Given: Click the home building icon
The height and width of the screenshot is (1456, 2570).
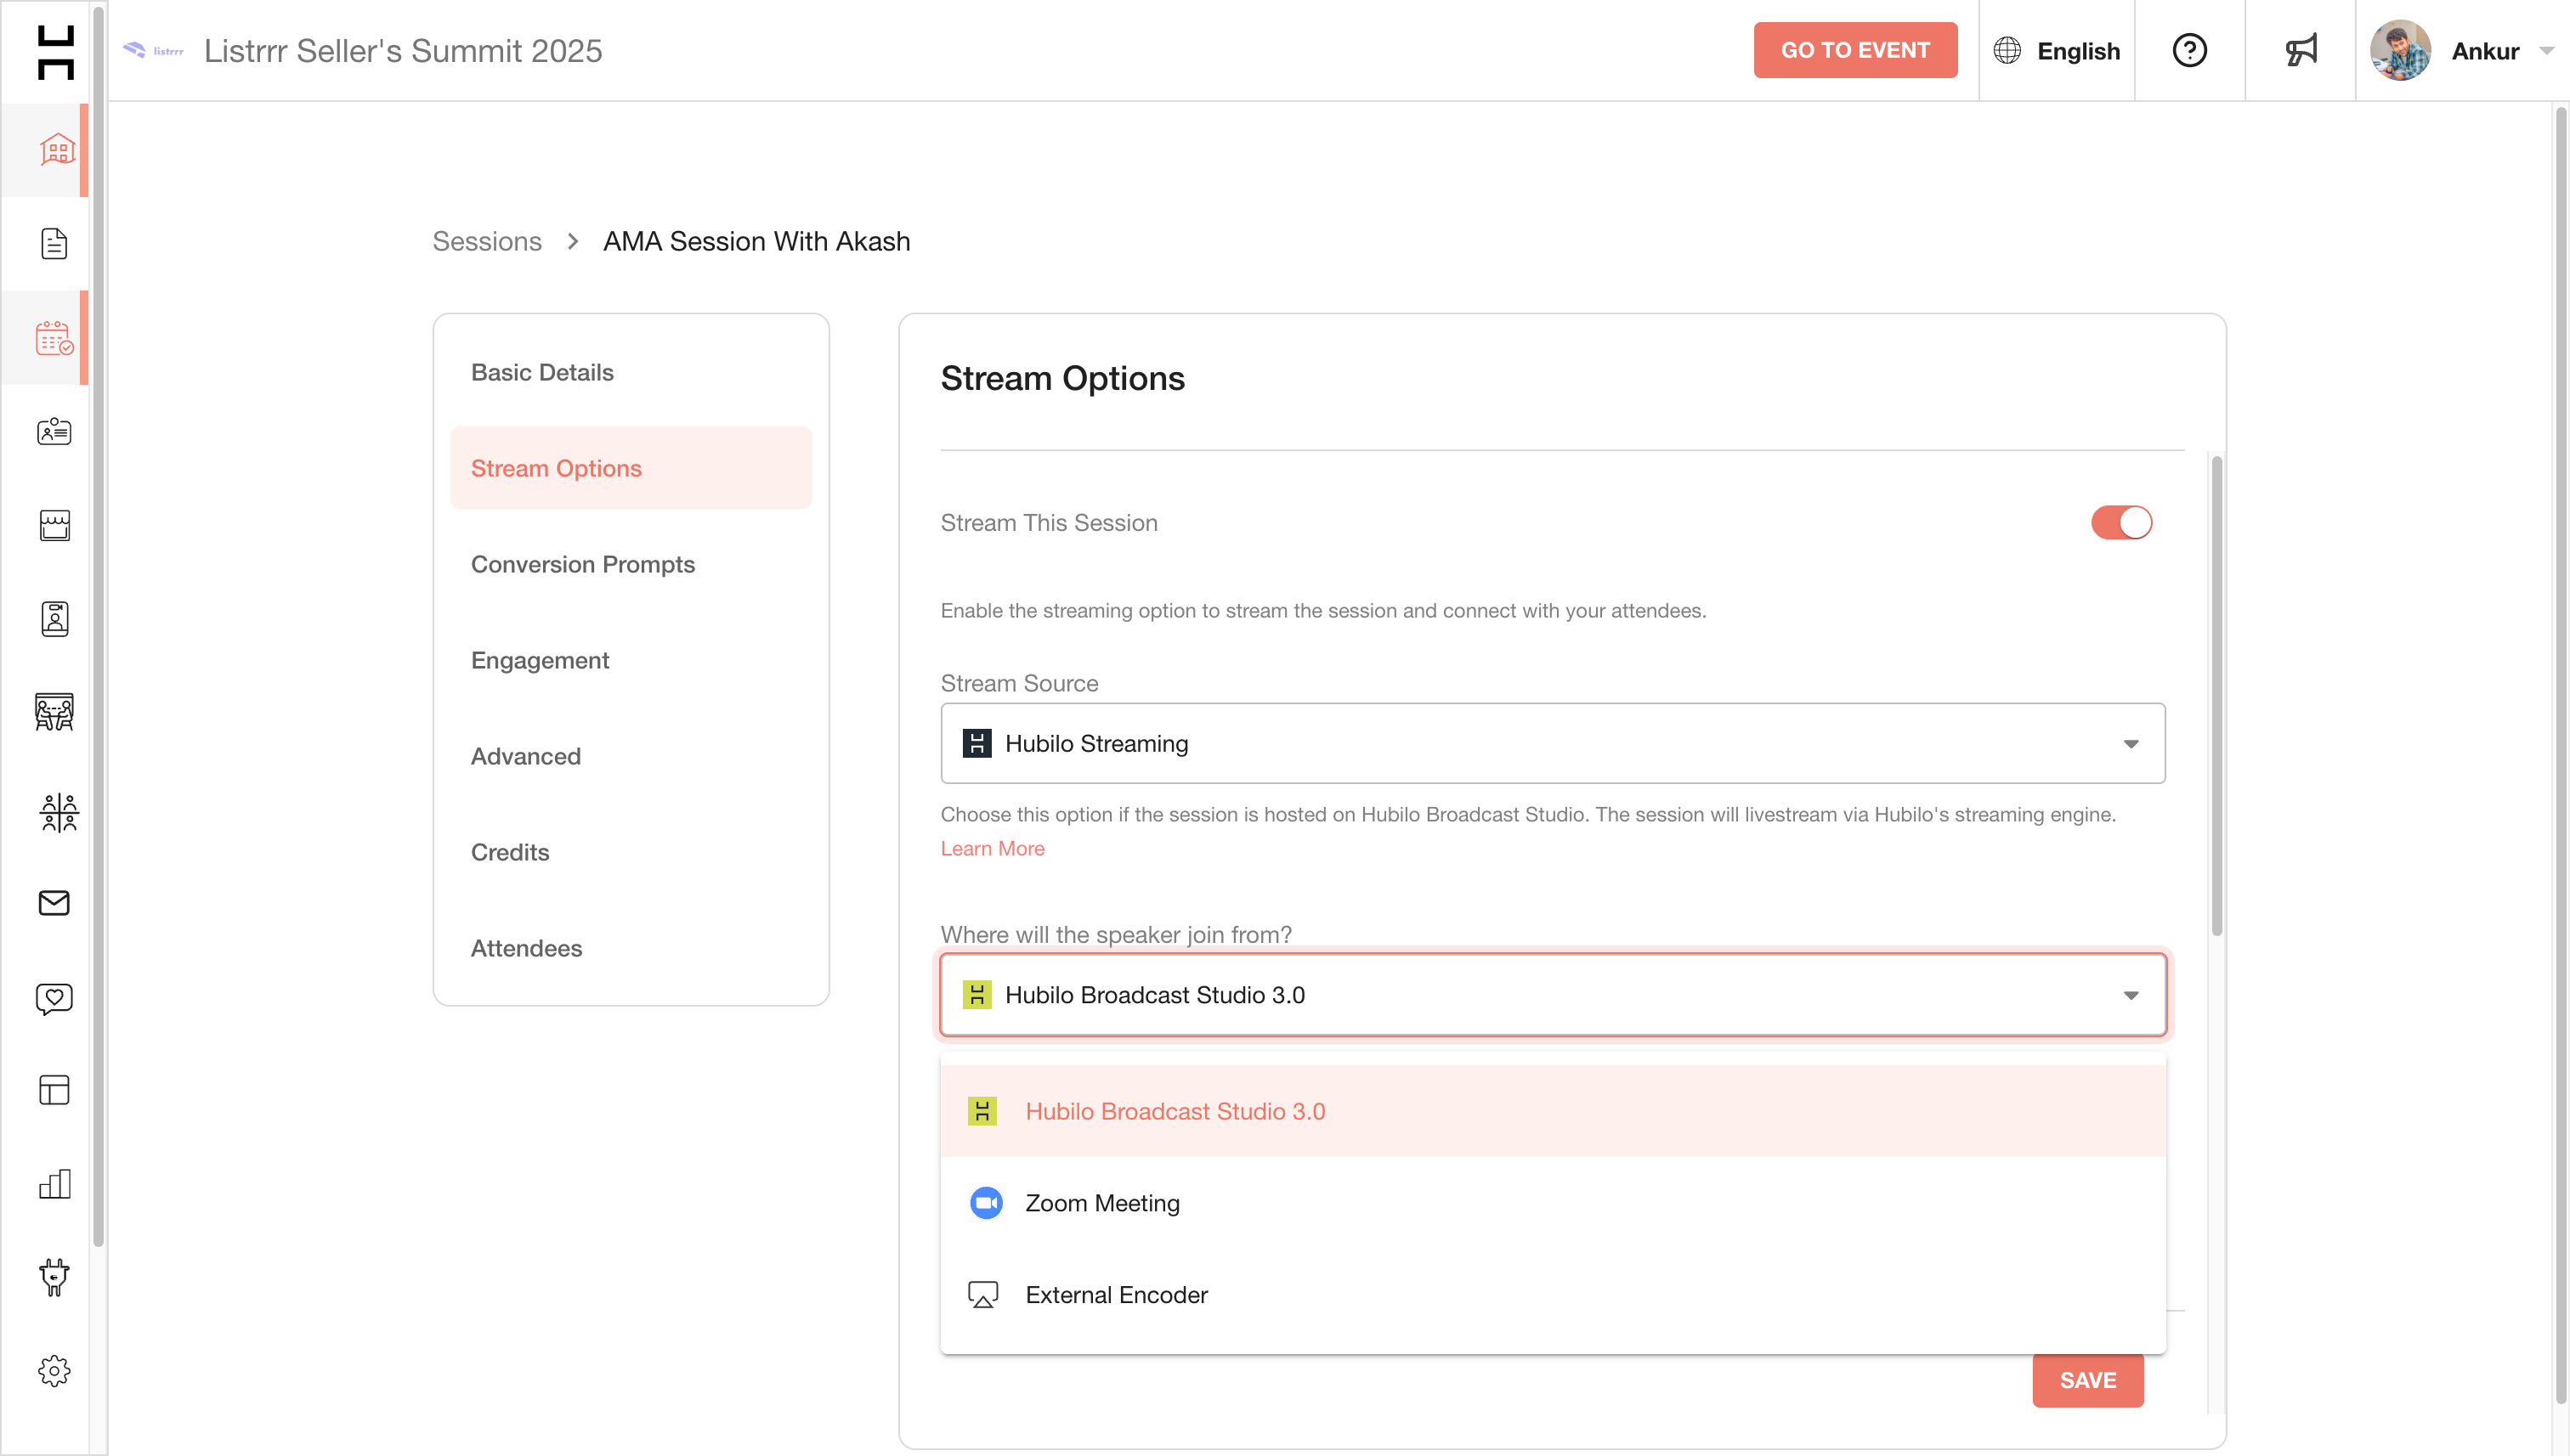Looking at the screenshot, I should (x=56, y=150).
